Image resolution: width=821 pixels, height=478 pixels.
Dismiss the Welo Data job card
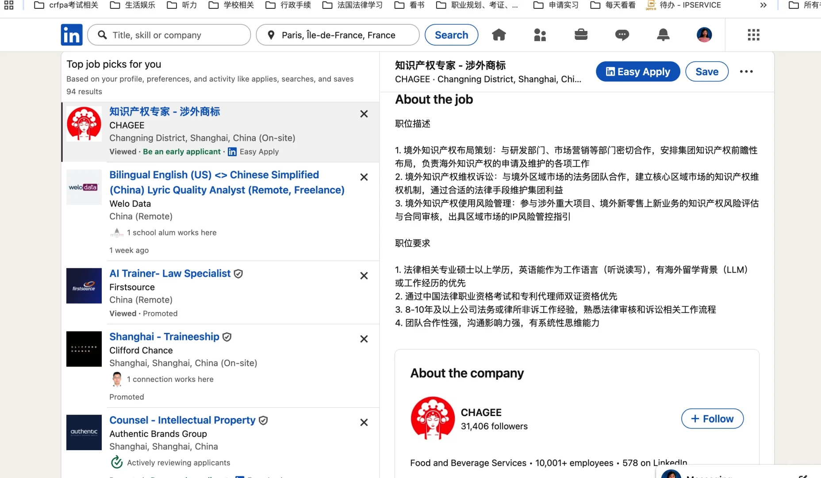[364, 177]
